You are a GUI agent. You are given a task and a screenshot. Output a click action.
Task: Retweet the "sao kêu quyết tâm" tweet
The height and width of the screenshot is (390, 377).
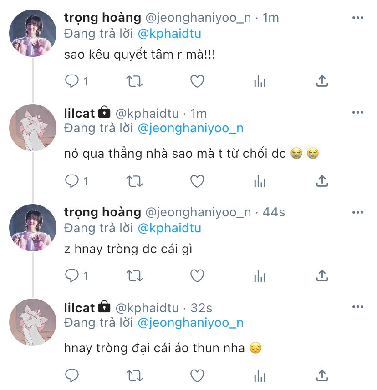pos(134,81)
